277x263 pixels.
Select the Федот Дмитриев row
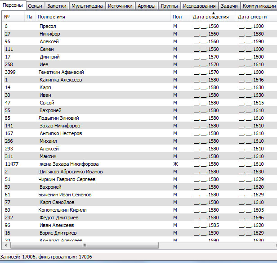pyautogui.click(x=139, y=218)
